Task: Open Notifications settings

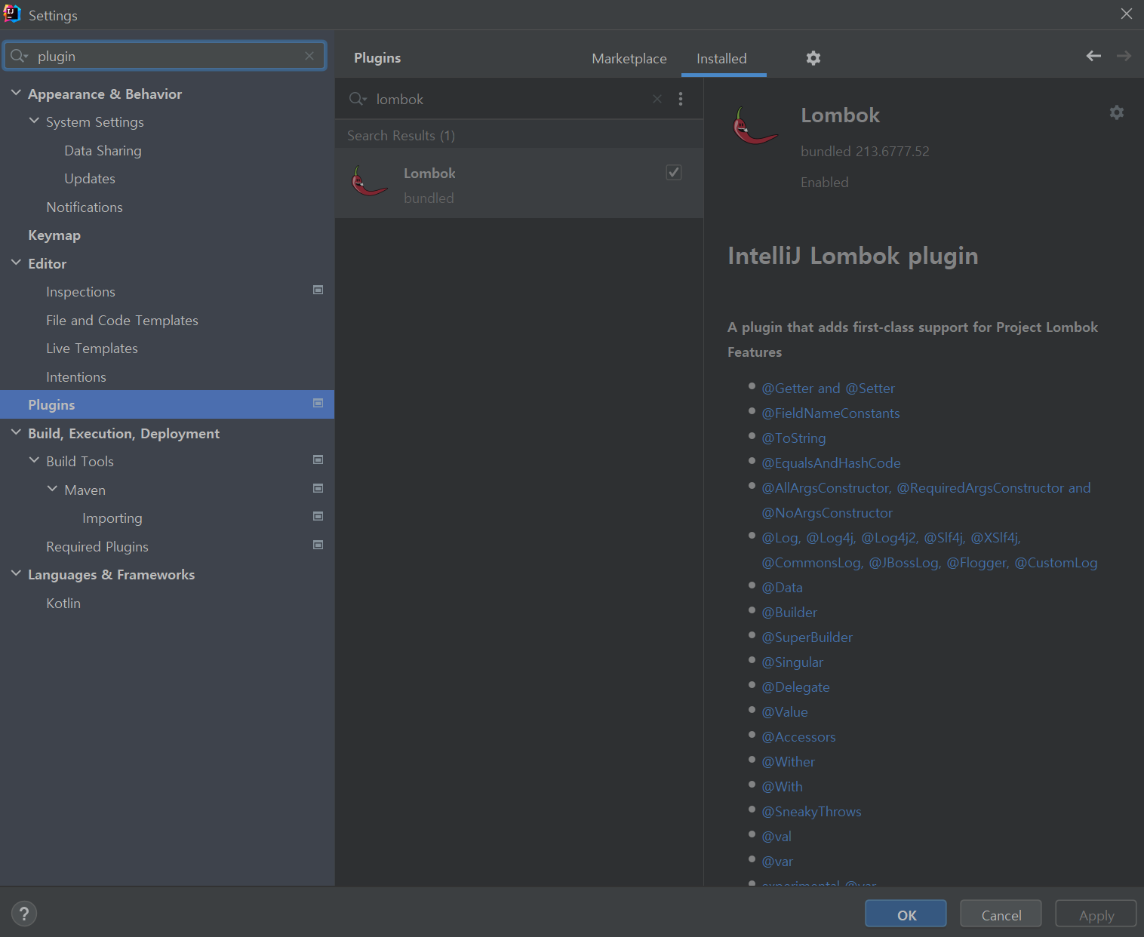Action: [x=85, y=207]
